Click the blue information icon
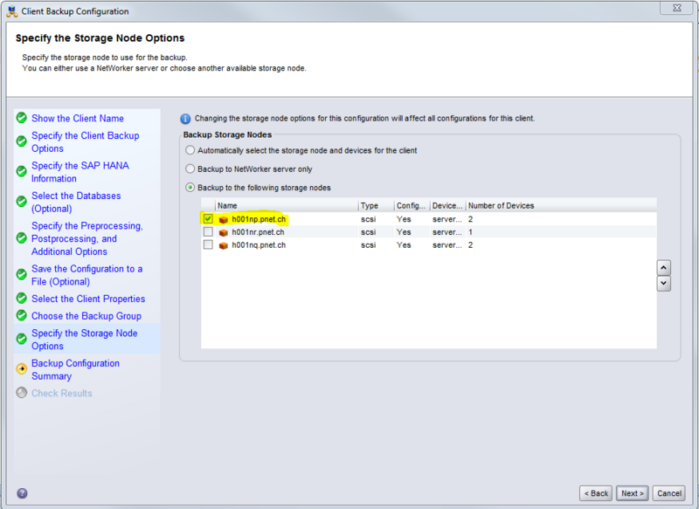The height and width of the screenshot is (509, 699). coord(185,119)
